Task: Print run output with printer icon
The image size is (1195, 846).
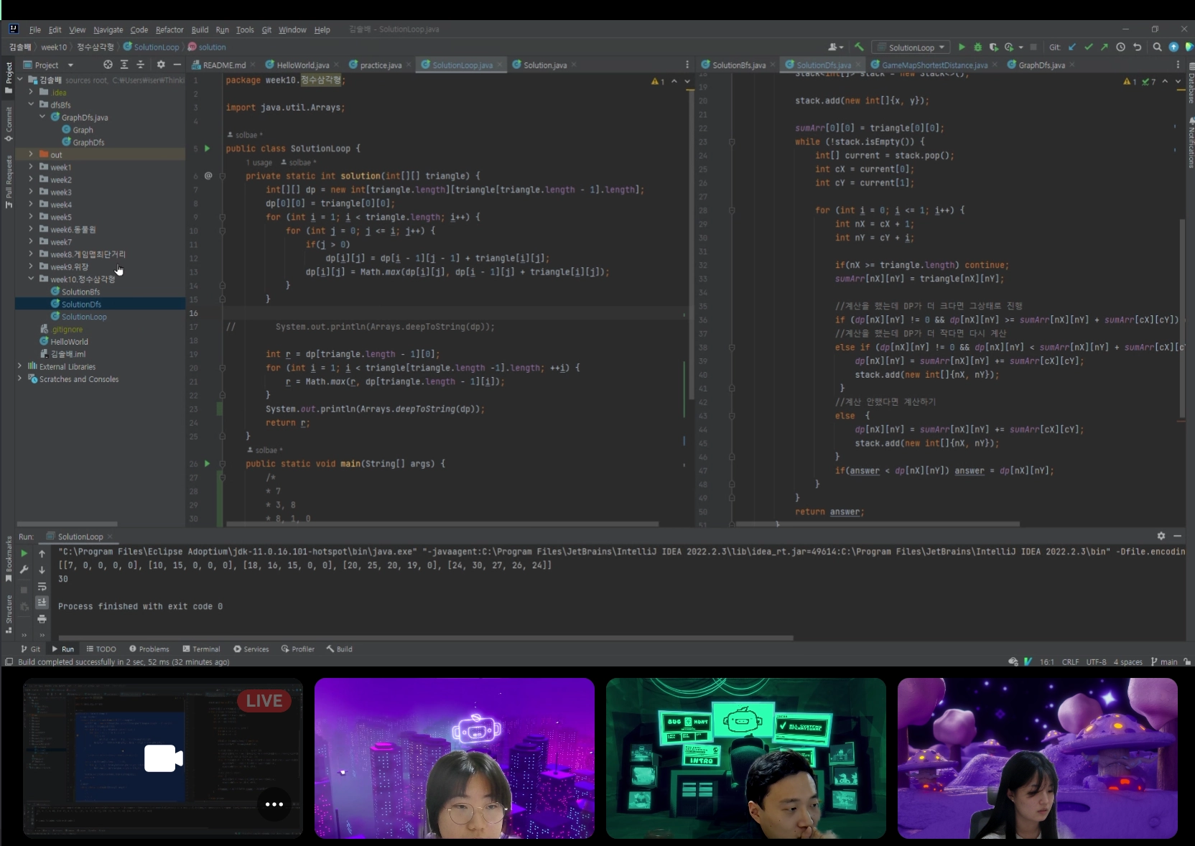Action: [42, 618]
